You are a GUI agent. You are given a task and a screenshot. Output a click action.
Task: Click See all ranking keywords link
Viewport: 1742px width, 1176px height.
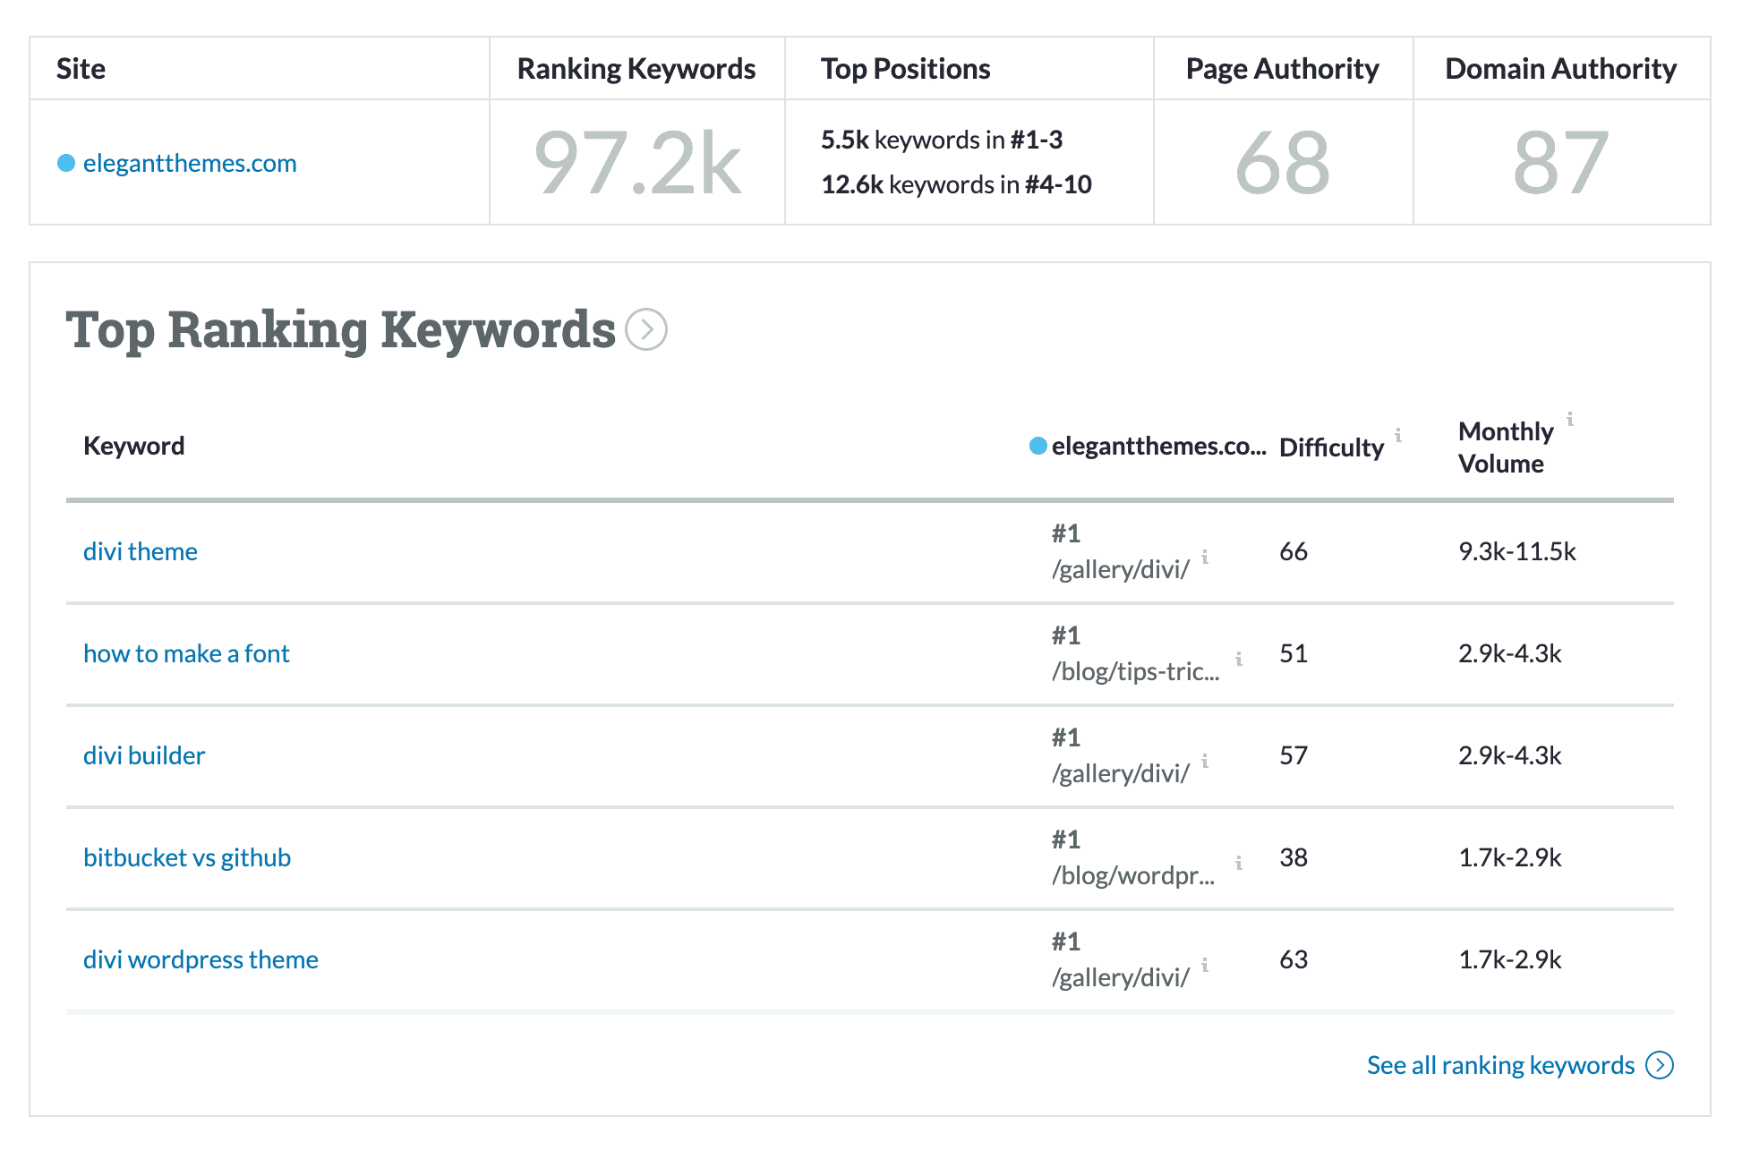tap(1501, 1065)
